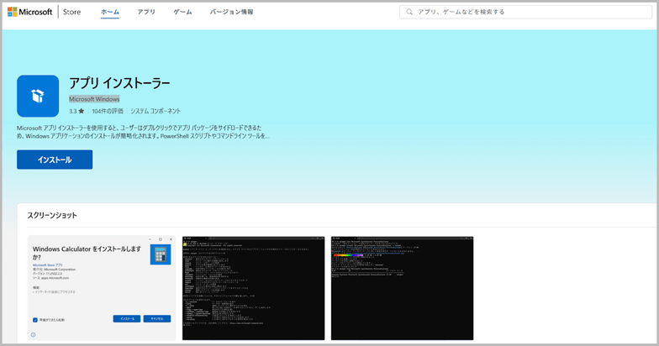Click the アプリ インストーラー title
This screenshot has width=659, height=346.
[x=119, y=83]
